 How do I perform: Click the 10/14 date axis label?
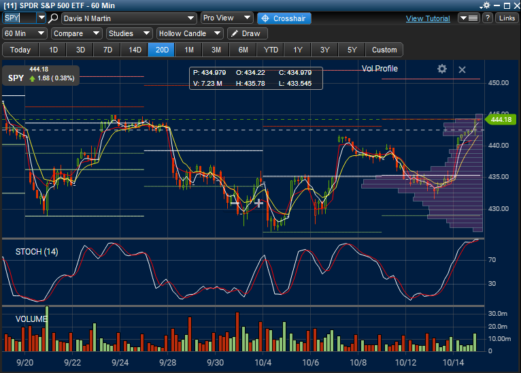pyautogui.click(x=453, y=362)
